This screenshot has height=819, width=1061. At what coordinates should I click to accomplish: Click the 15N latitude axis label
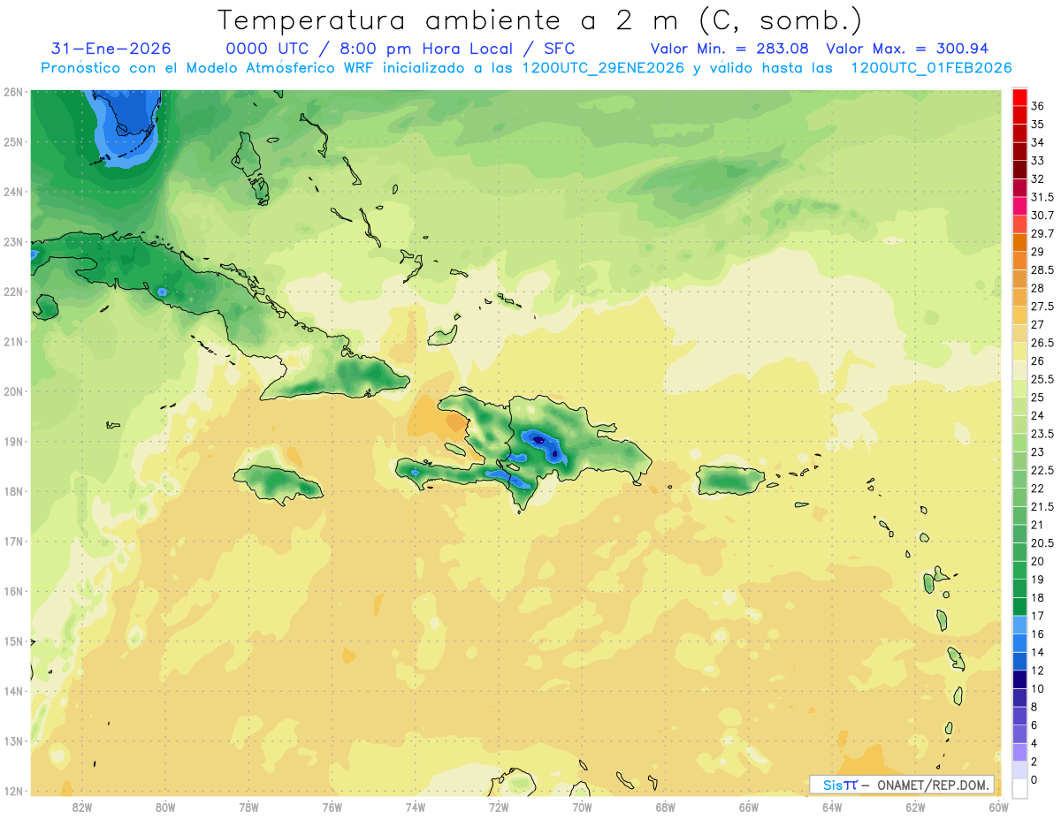[x=12, y=641]
